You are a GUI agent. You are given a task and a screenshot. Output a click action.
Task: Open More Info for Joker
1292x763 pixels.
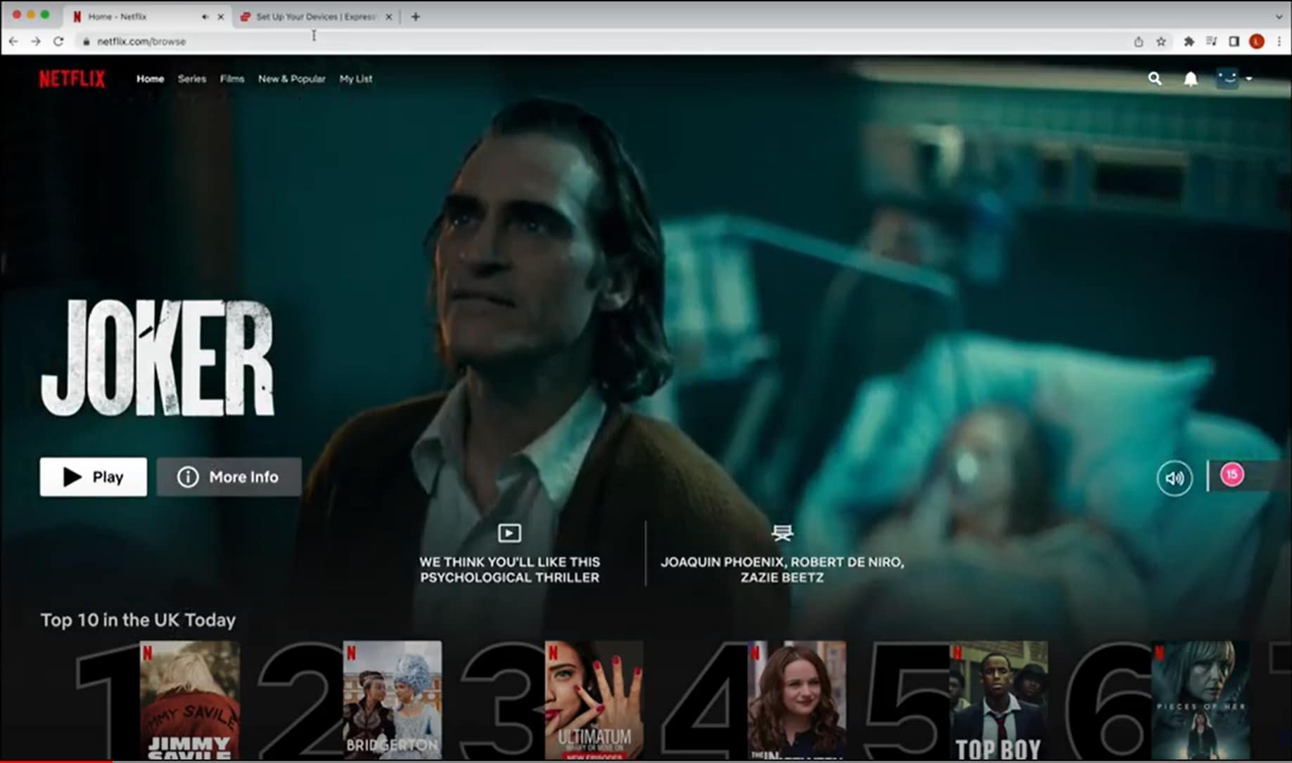click(x=229, y=476)
